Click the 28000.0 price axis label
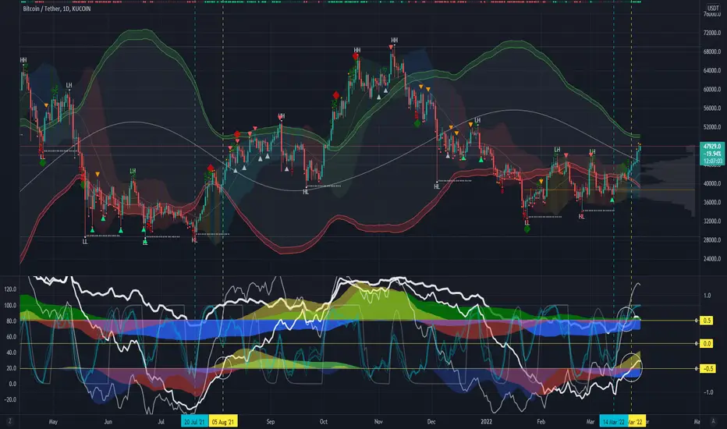Viewport: 727px width, 429px height. [711, 239]
